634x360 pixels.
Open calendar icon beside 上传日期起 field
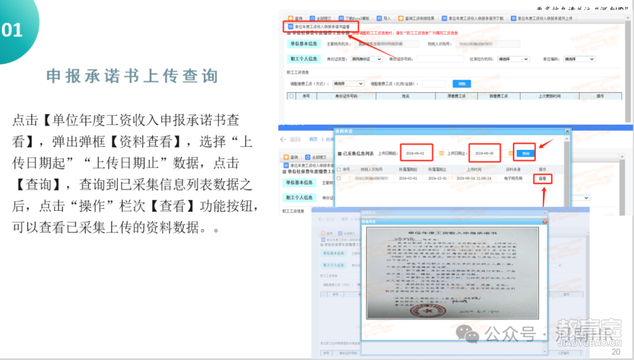pyautogui.click(x=441, y=154)
